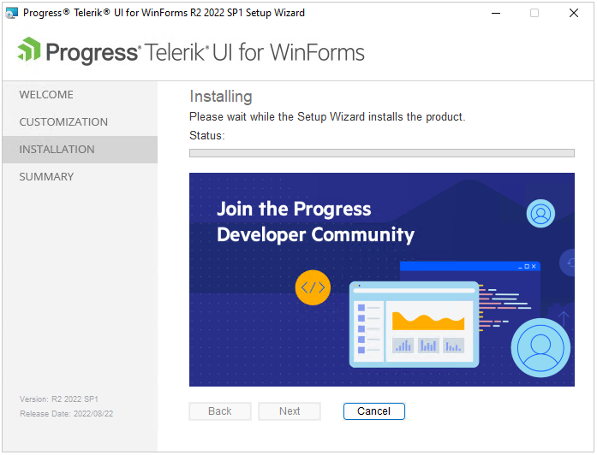597x455 pixels.
Task: Minimize the Setup Wizard window
Action: pyautogui.click(x=495, y=13)
